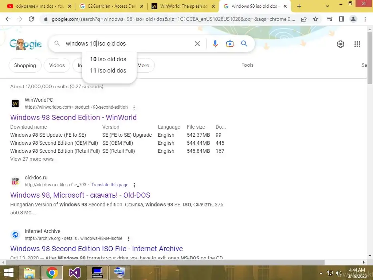Image resolution: width=373 pixels, height=280 pixels.
Task: Click inside the Google search input
Action: (x=129, y=44)
